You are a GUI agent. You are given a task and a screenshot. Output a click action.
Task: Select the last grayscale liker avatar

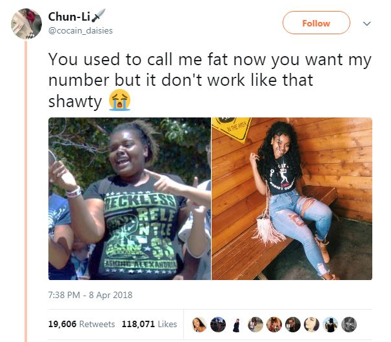(349, 325)
